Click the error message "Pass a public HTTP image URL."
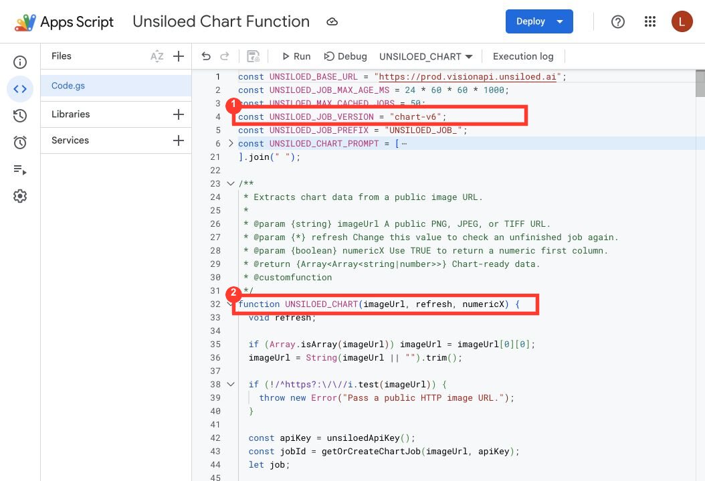705x481 pixels. 423,398
